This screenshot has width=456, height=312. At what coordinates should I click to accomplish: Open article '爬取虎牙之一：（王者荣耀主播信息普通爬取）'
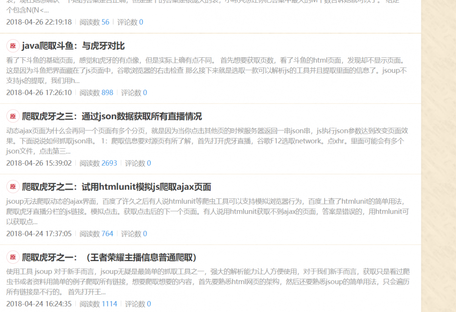(x=109, y=257)
